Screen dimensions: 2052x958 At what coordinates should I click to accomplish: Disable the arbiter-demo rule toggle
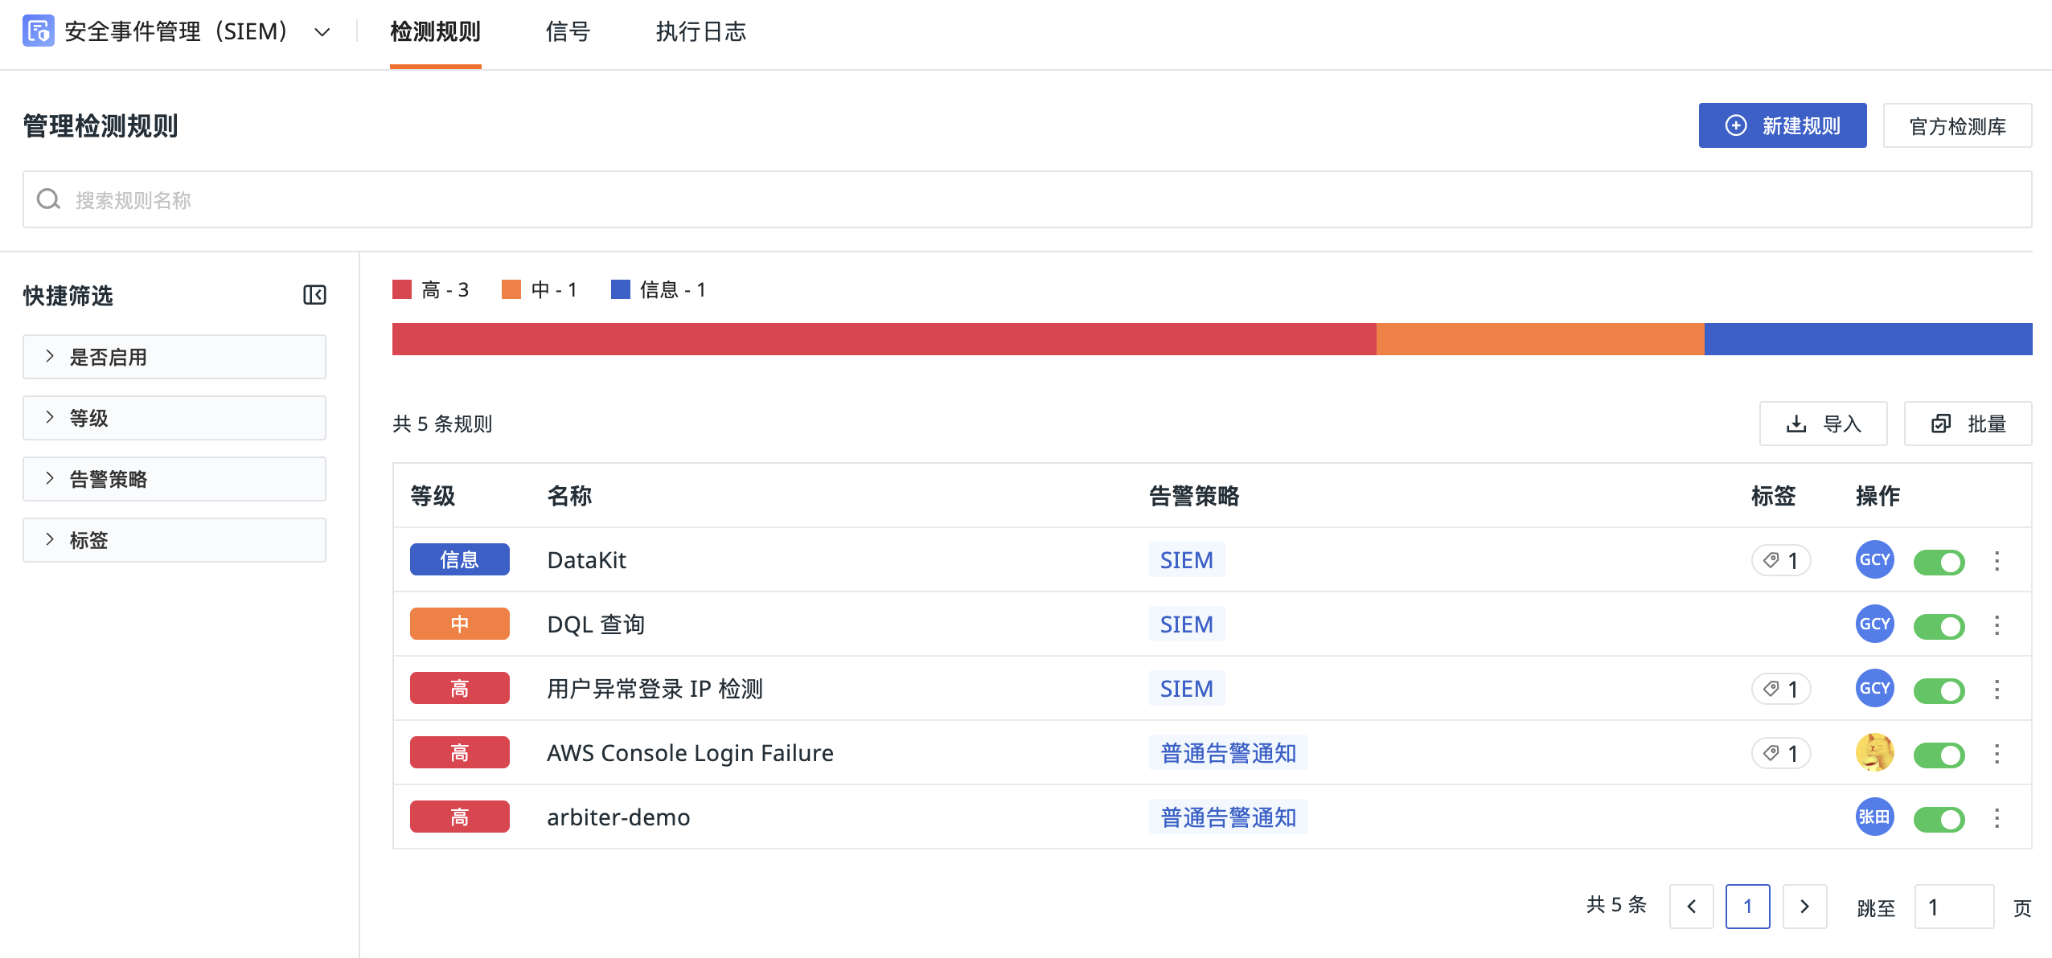pyautogui.click(x=1939, y=819)
